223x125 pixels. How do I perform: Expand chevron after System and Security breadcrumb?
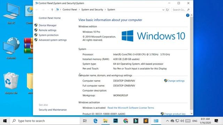coord(105,9)
